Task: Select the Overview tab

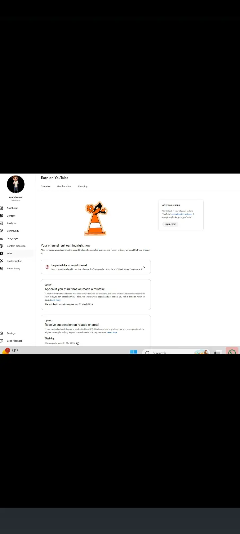Action: tap(46, 187)
